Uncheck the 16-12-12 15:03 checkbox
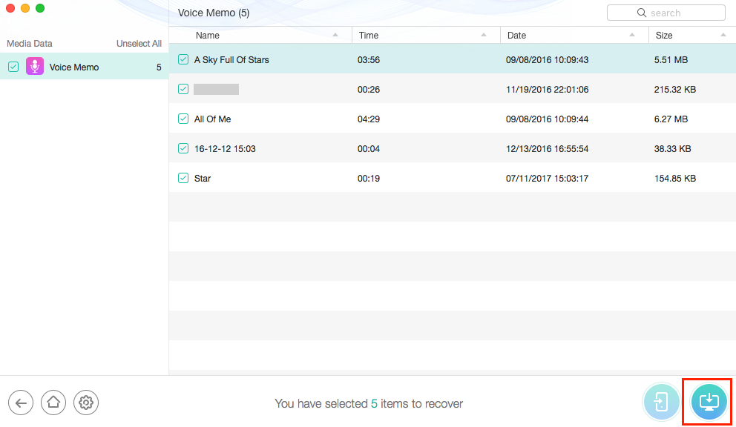This screenshot has width=736, height=427. (183, 148)
